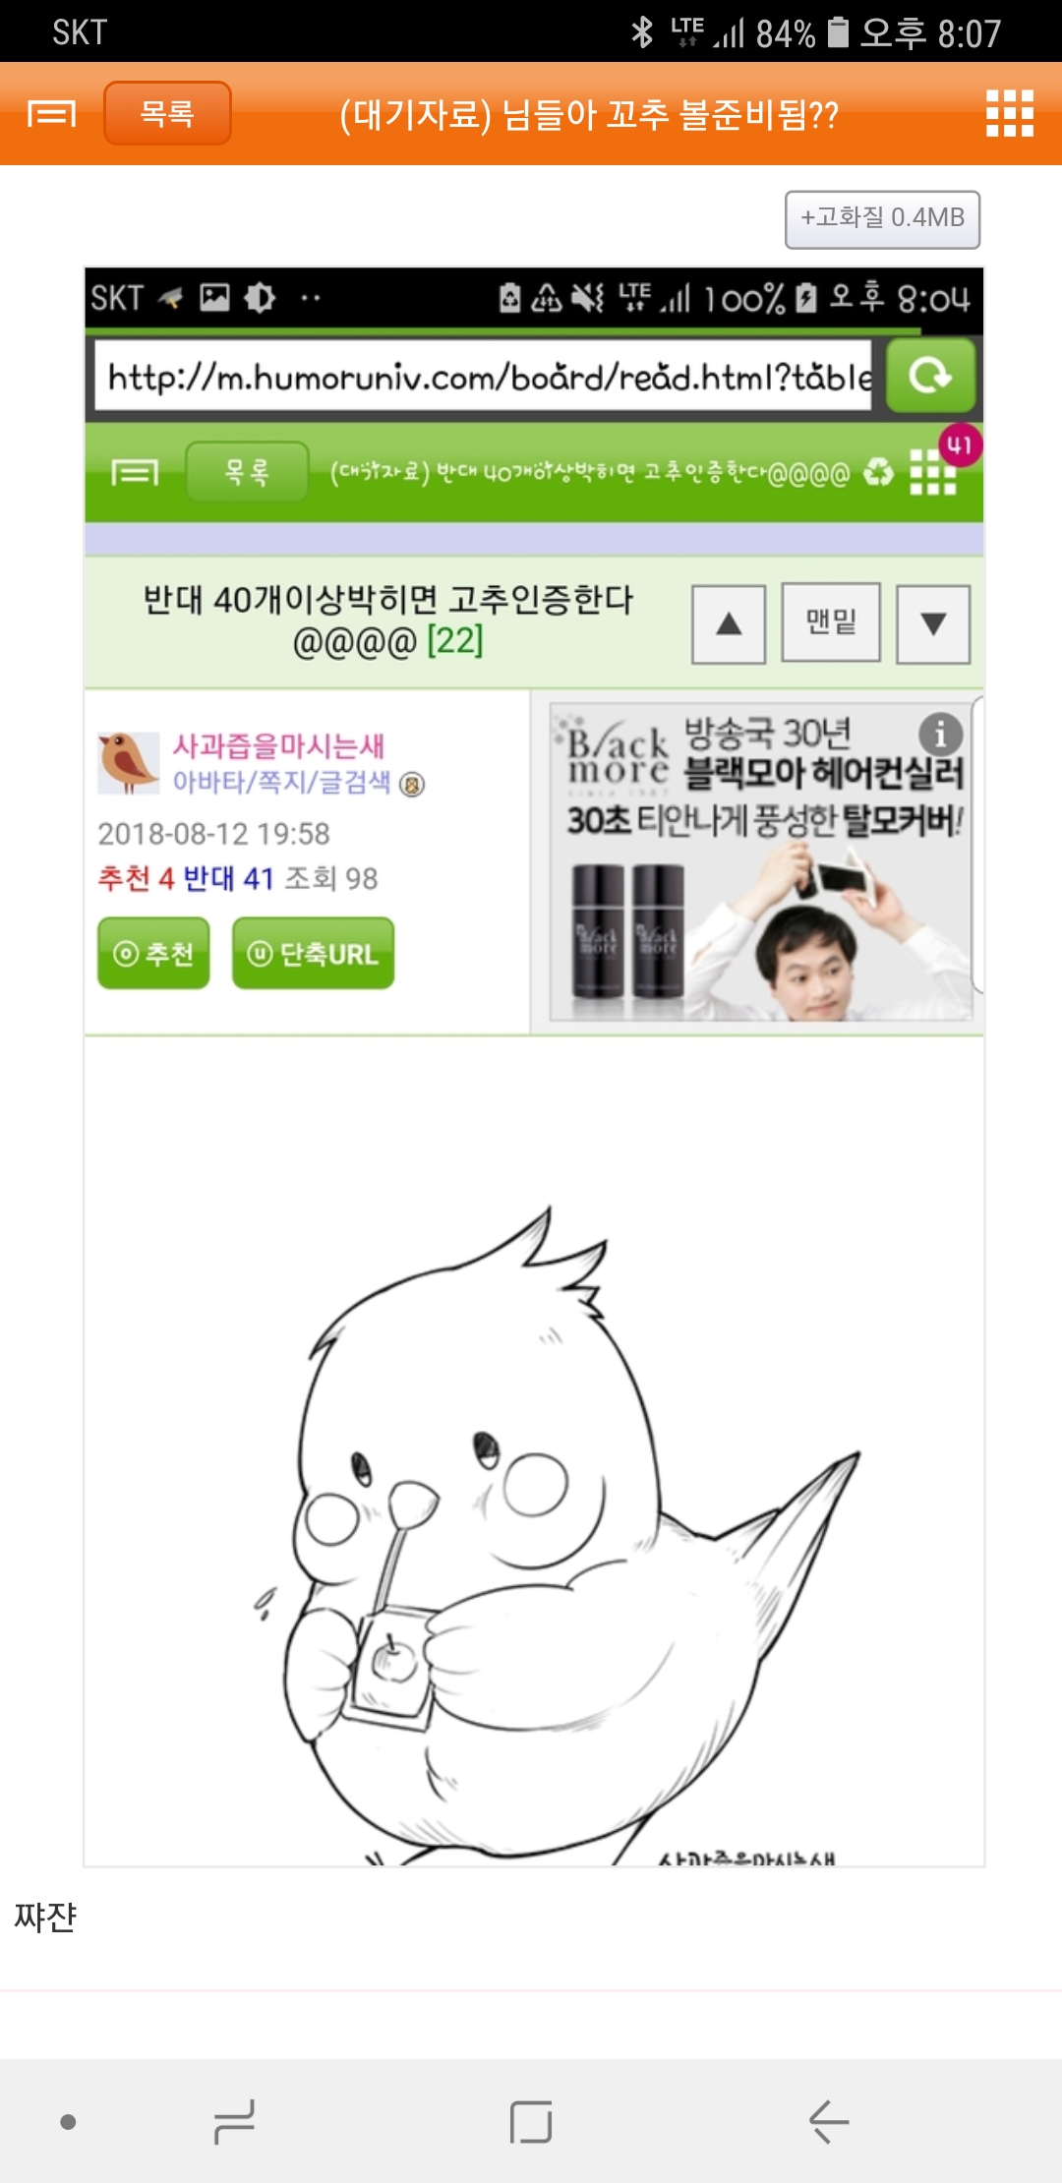Screen dimensions: 1062x2183
Task: Click the recycle icon in the green header
Action: pos(879,473)
